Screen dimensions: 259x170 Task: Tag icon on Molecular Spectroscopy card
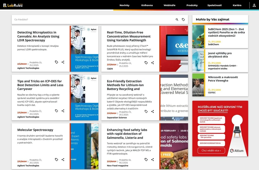point(56,160)
